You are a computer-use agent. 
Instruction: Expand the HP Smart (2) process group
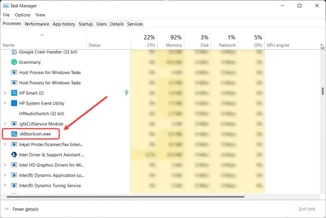(5, 92)
